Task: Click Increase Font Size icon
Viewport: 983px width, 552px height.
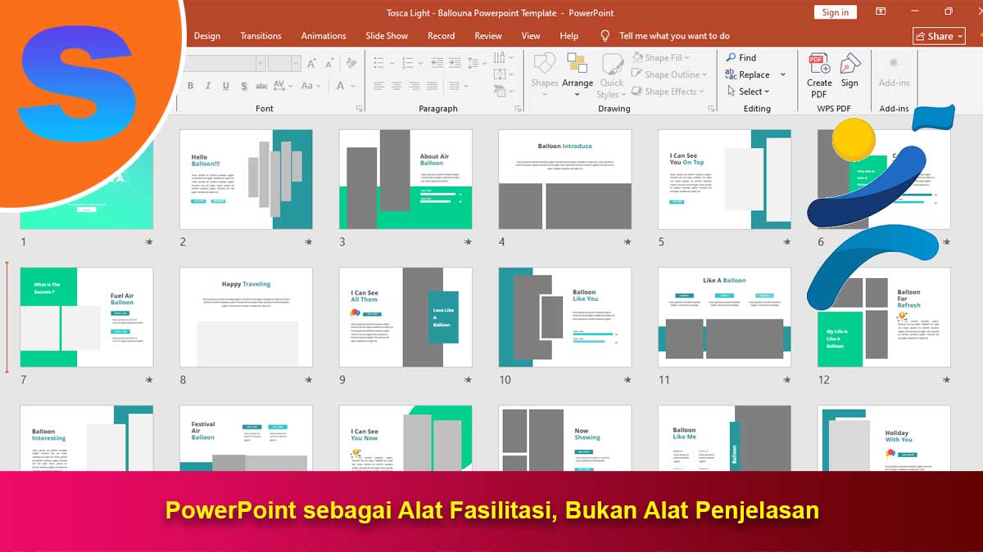Action: click(x=311, y=63)
